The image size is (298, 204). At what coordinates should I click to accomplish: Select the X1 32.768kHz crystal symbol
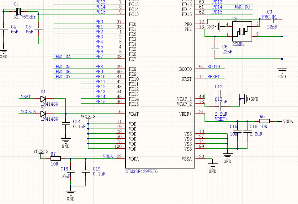pos(18,12)
